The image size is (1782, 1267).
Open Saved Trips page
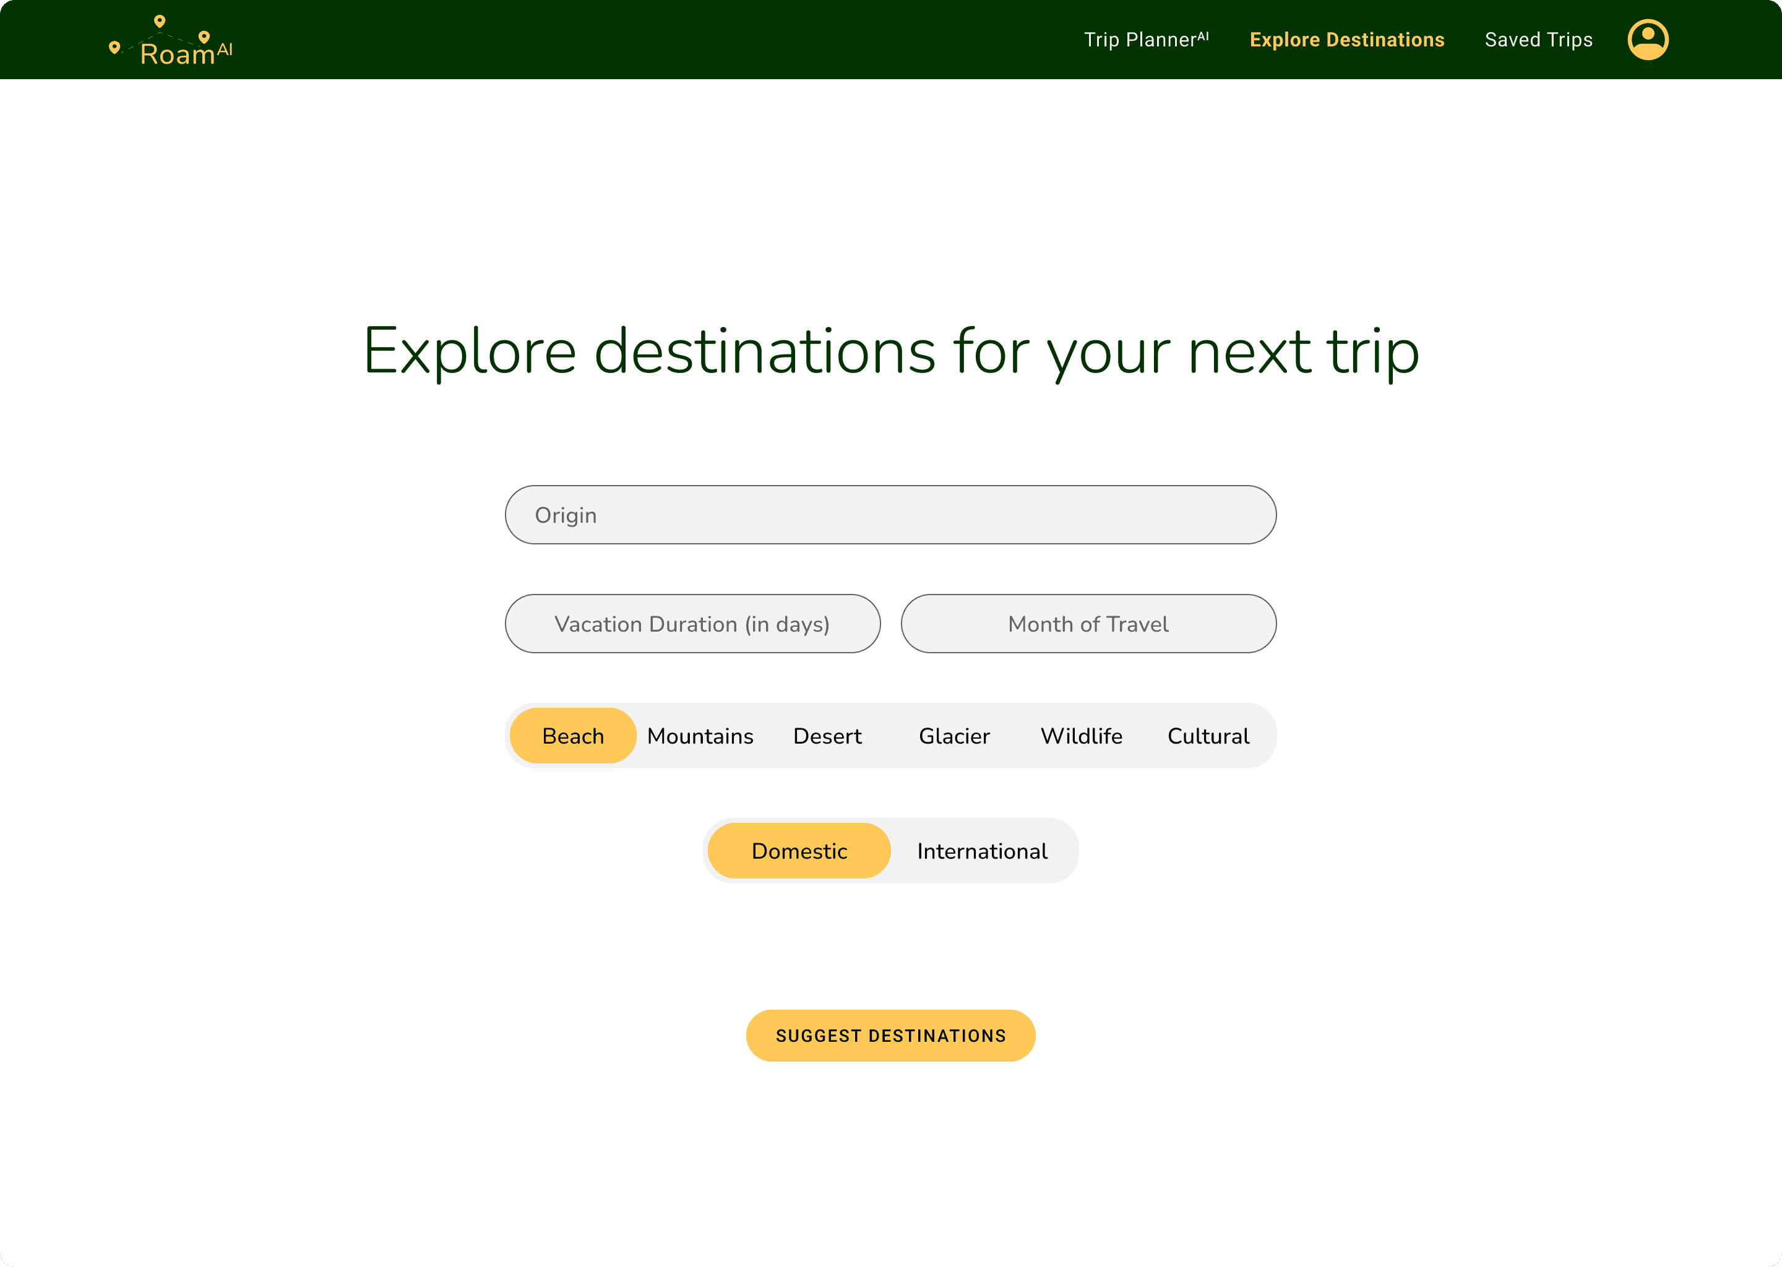point(1538,40)
